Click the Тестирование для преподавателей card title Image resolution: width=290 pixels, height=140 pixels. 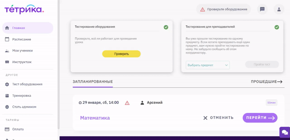pos(210,26)
